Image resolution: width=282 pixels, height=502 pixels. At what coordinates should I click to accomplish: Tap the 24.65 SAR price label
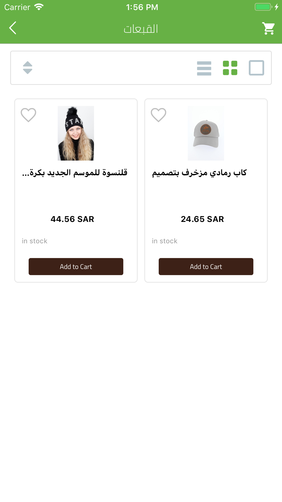[202, 219]
